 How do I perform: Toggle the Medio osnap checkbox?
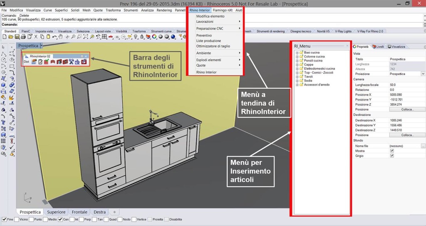pos(45,219)
